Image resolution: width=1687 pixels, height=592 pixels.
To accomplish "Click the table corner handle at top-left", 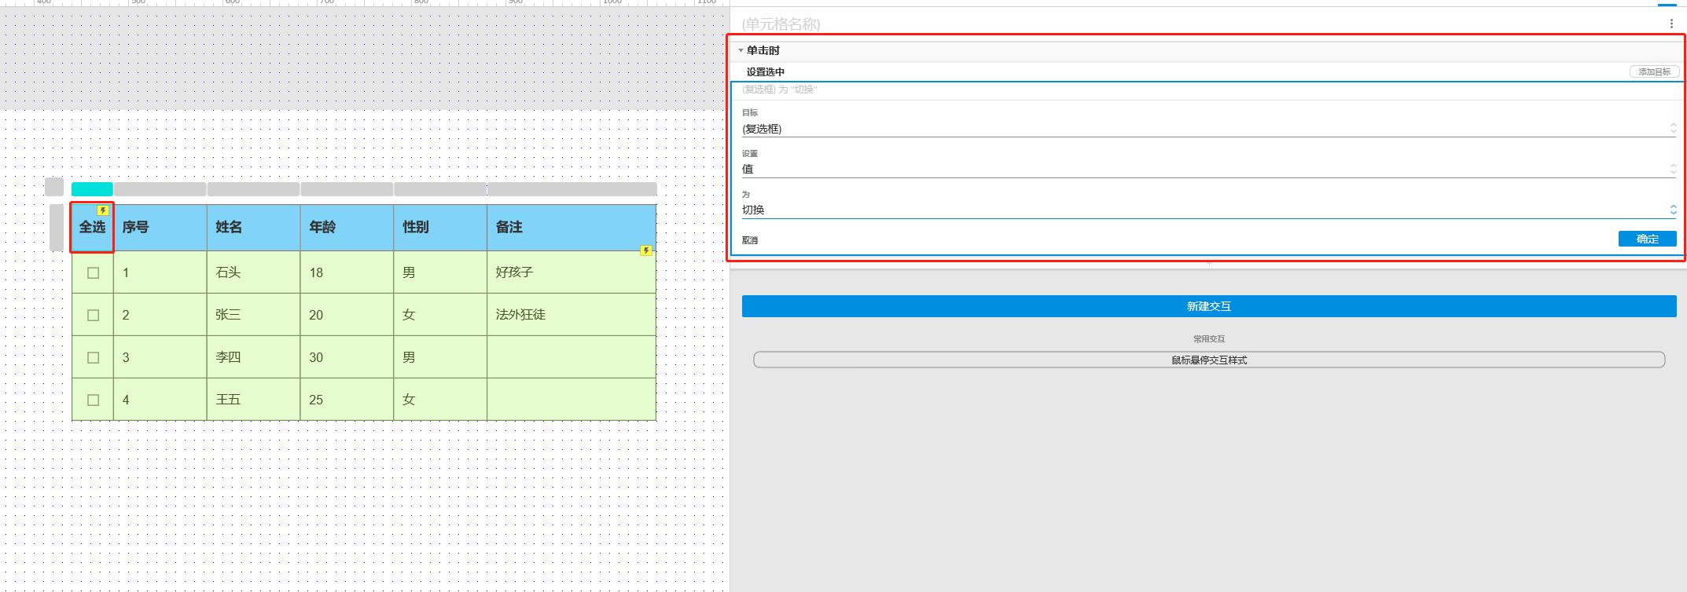I will click(54, 187).
